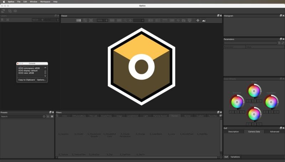Click the Shadows color wheel

click(237, 102)
